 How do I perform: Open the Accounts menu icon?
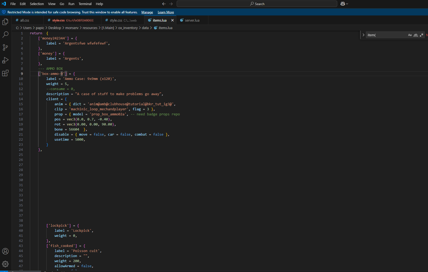tap(5, 251)
